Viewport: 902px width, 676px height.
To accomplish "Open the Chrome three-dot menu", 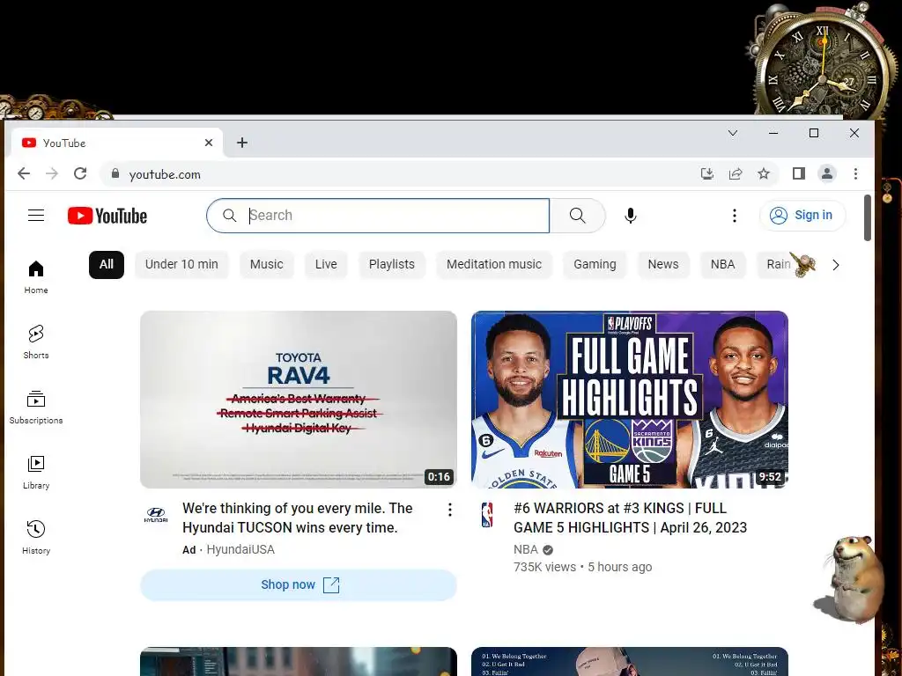I will point(855,173).
